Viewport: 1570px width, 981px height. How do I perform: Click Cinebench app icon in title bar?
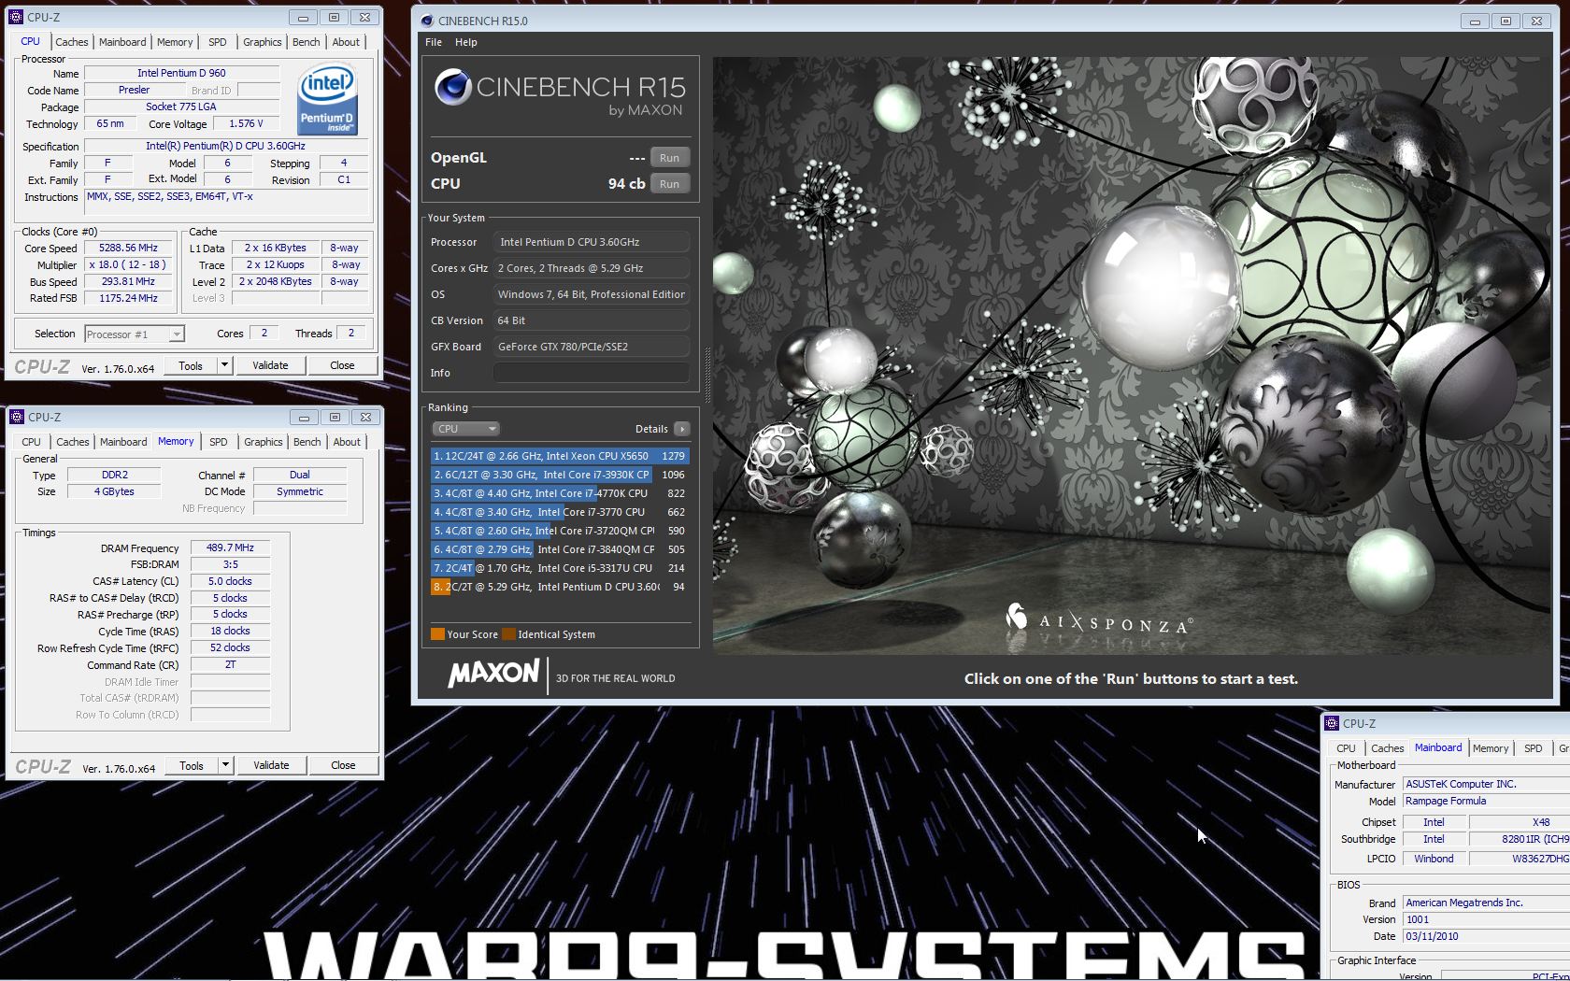427,21
